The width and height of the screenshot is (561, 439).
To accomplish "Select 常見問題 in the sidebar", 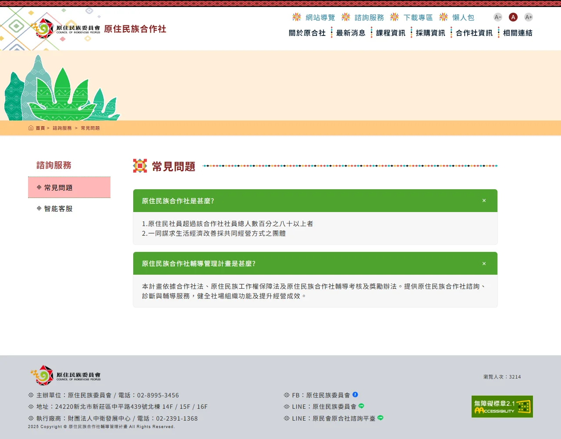I will tap(69, 188).
